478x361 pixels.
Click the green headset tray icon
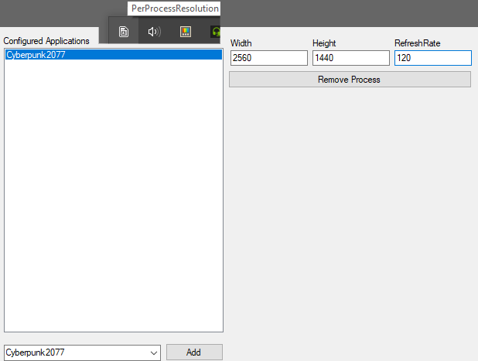pos(216,32)
